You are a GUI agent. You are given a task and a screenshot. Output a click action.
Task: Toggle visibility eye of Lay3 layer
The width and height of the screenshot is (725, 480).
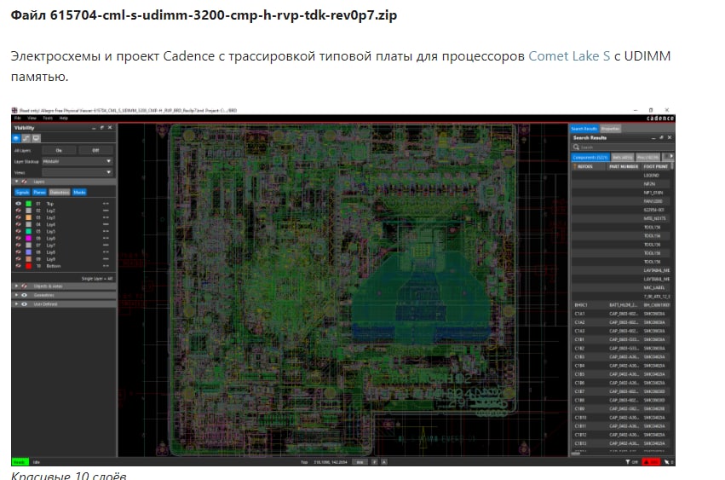(x=18, y=217)
